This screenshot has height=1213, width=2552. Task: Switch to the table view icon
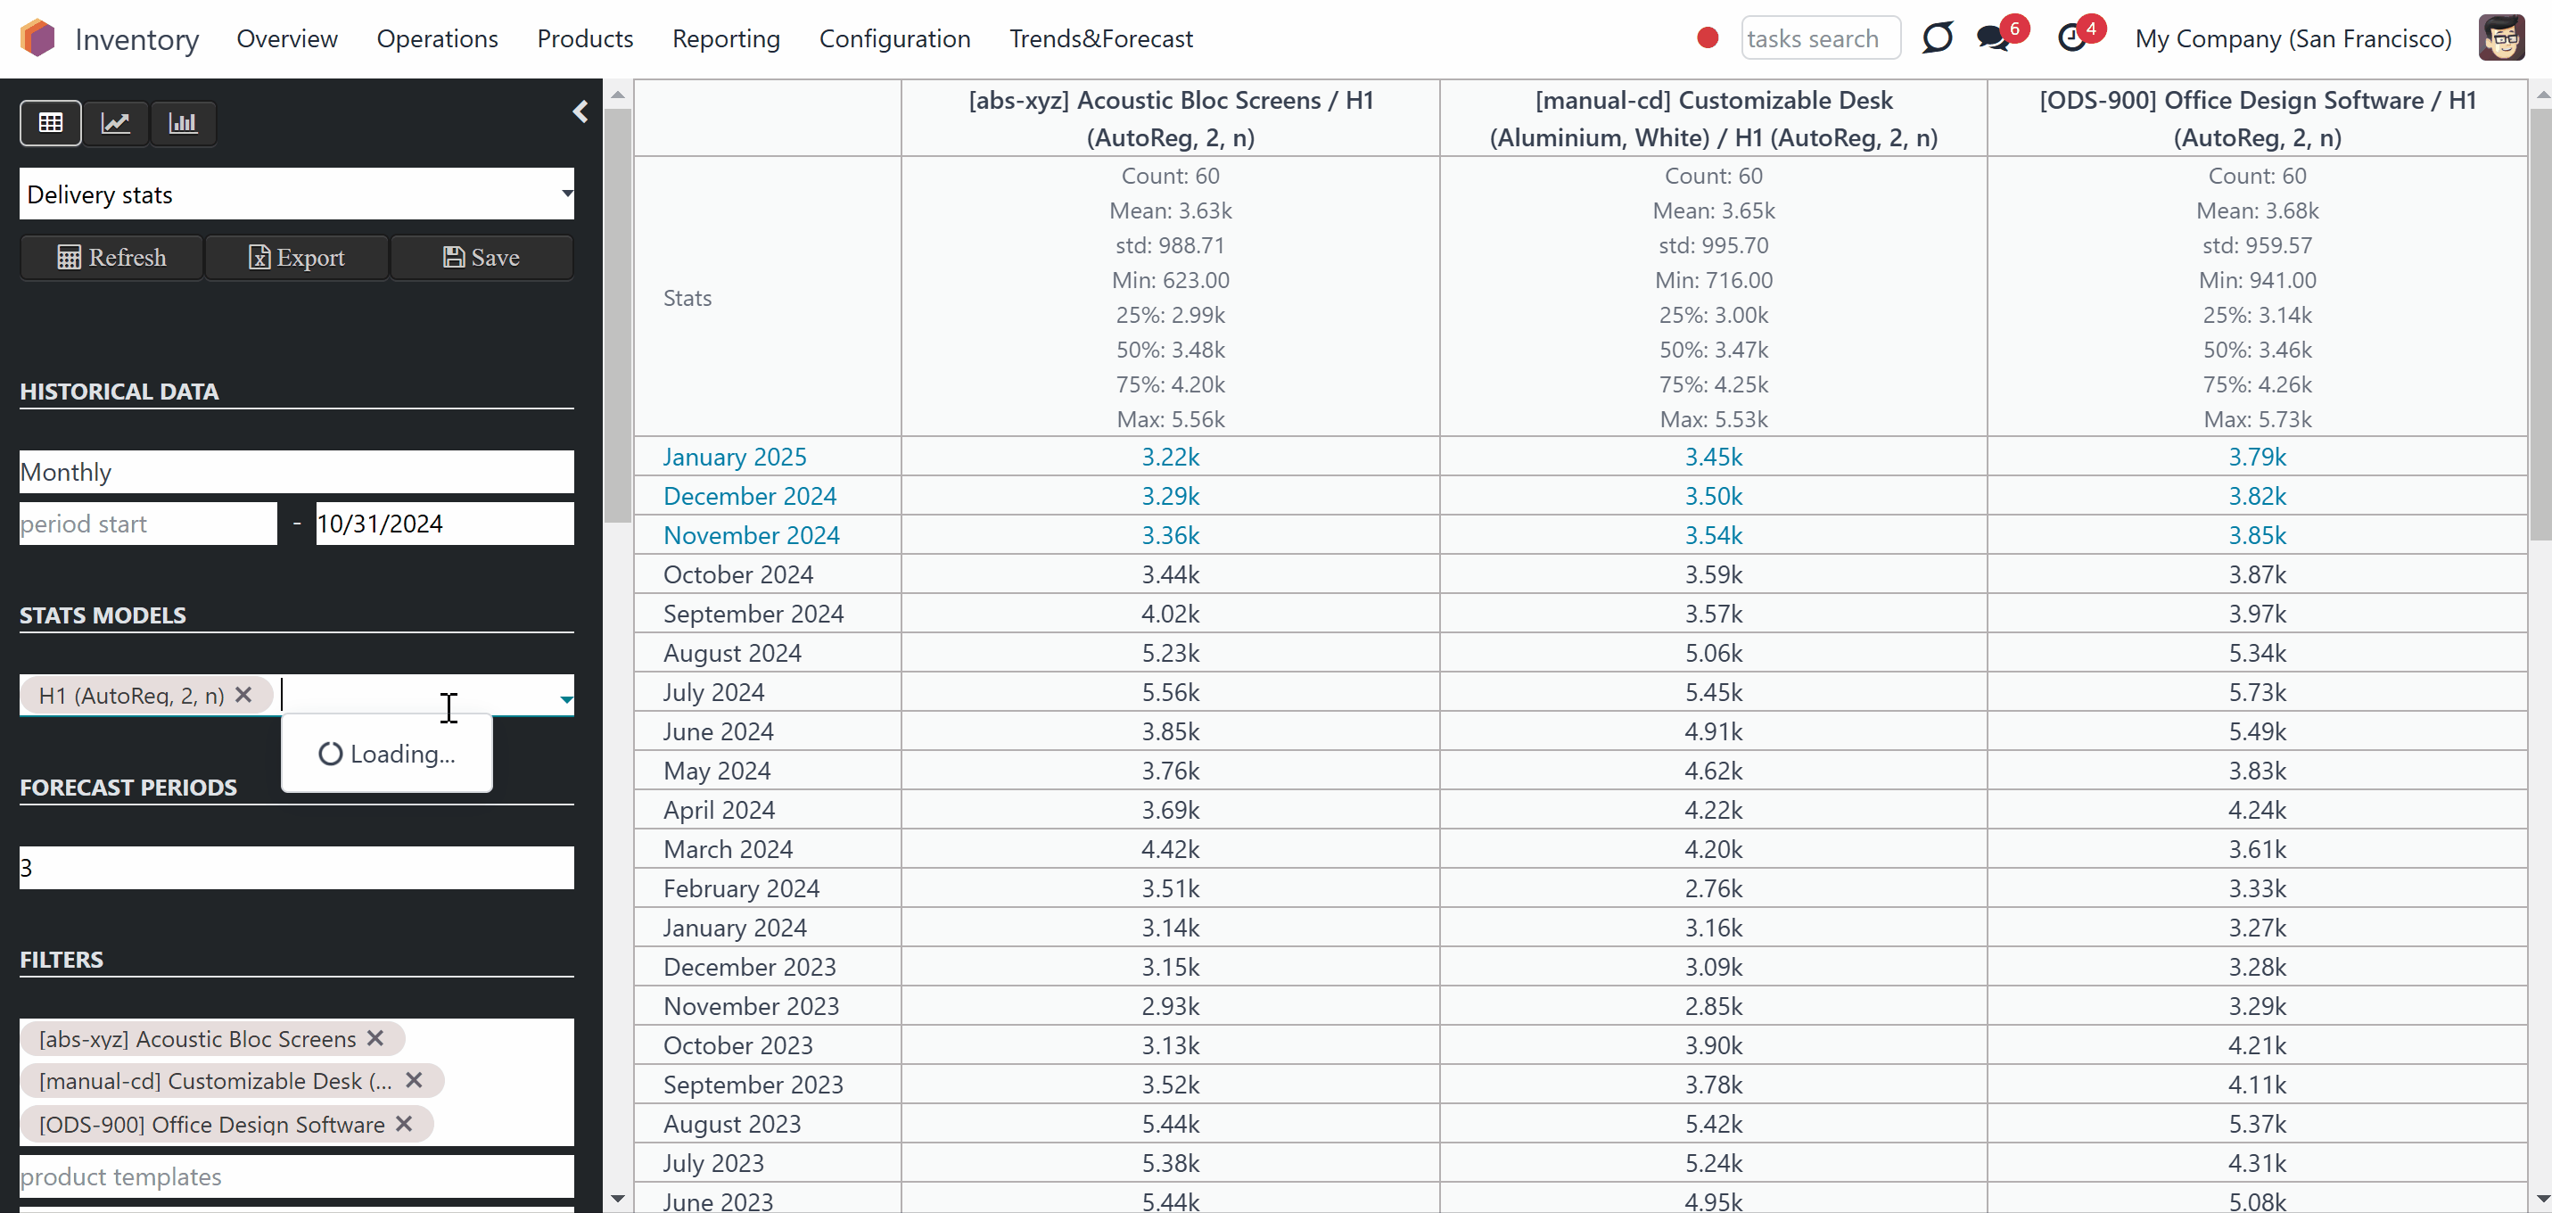tap(51, 123)
